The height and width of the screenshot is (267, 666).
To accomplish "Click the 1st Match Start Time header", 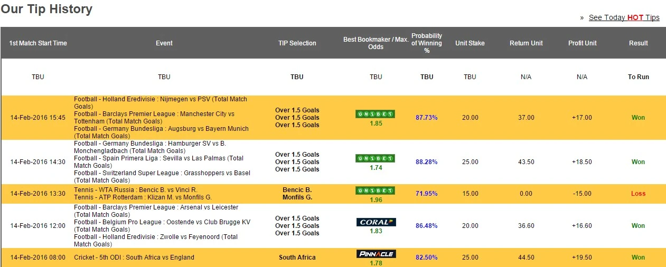I will pyautogui.click(x=38, y=43).
